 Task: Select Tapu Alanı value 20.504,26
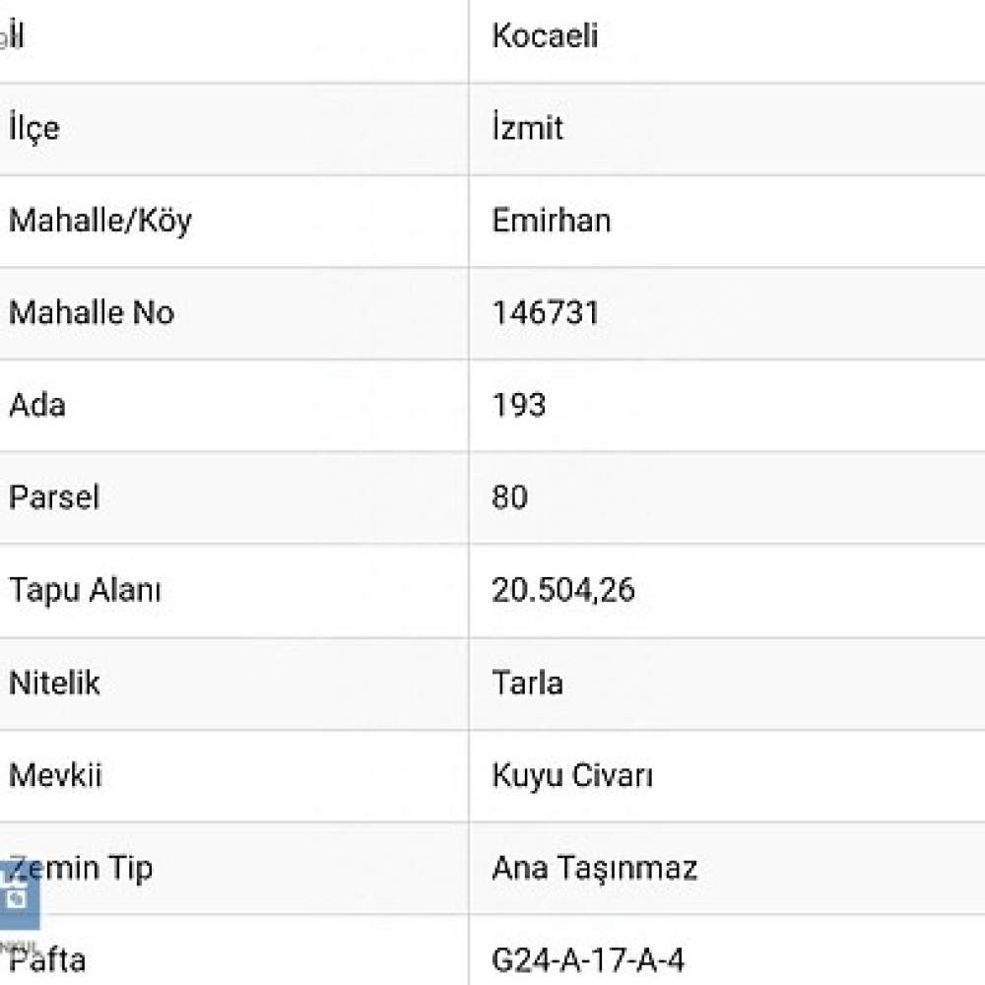coord(562,590)
